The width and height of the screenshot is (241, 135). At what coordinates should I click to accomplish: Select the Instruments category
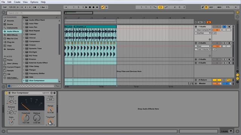coord(12,28)
